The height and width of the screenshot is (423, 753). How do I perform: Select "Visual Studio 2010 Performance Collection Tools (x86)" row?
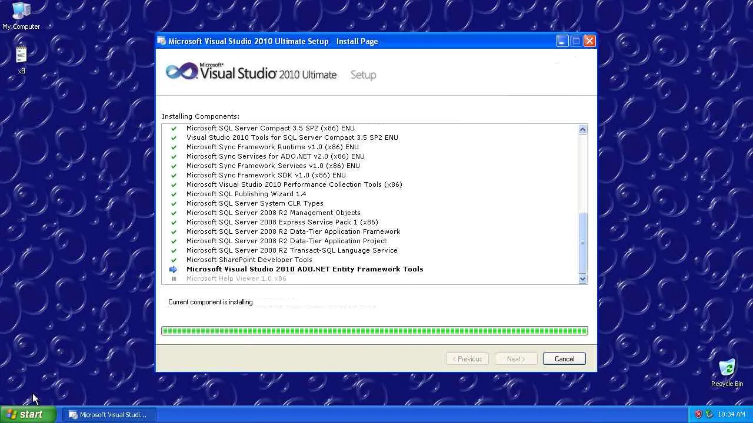coord(294,184)
